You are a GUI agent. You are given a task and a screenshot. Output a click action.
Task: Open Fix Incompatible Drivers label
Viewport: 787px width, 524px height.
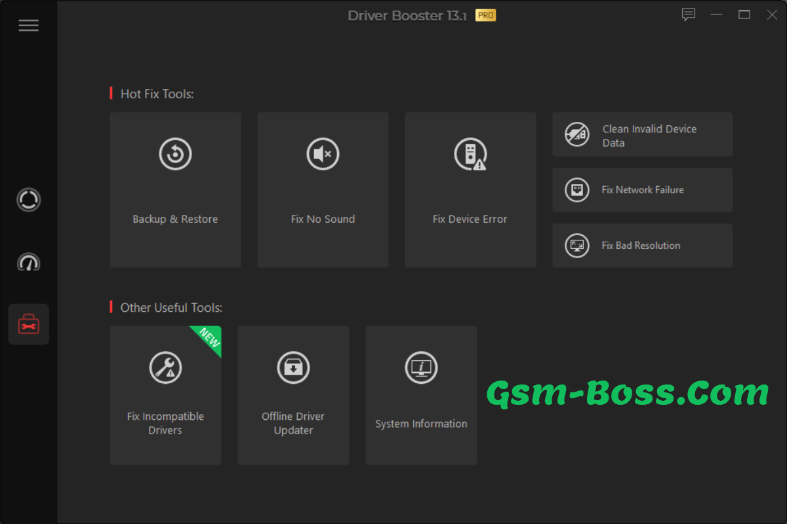click(165, 423)
